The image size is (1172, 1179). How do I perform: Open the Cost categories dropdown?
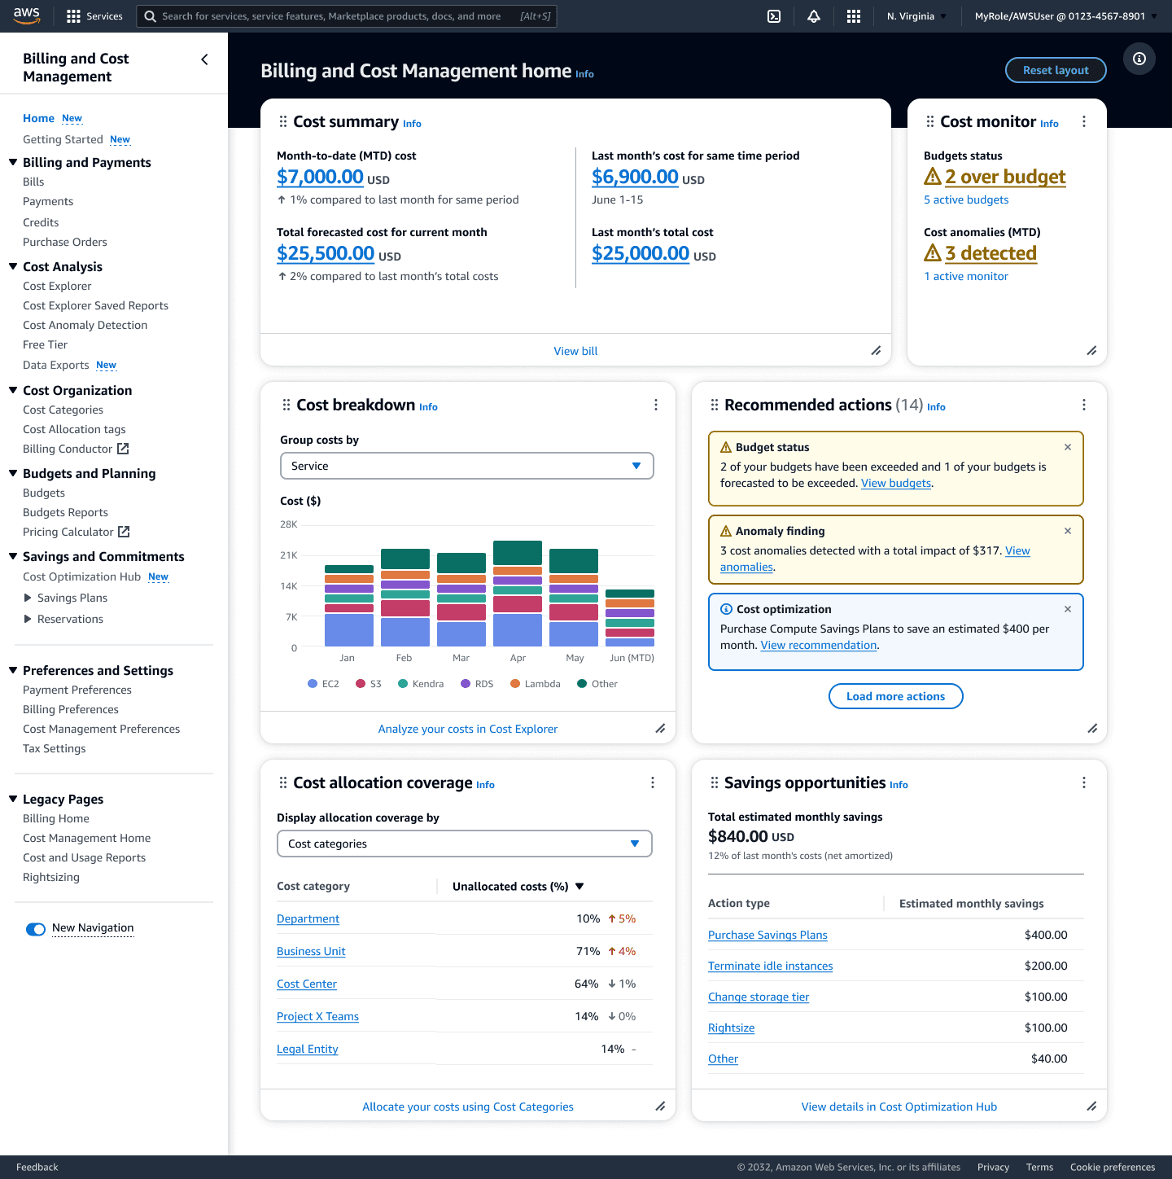[x=465, y=844]
